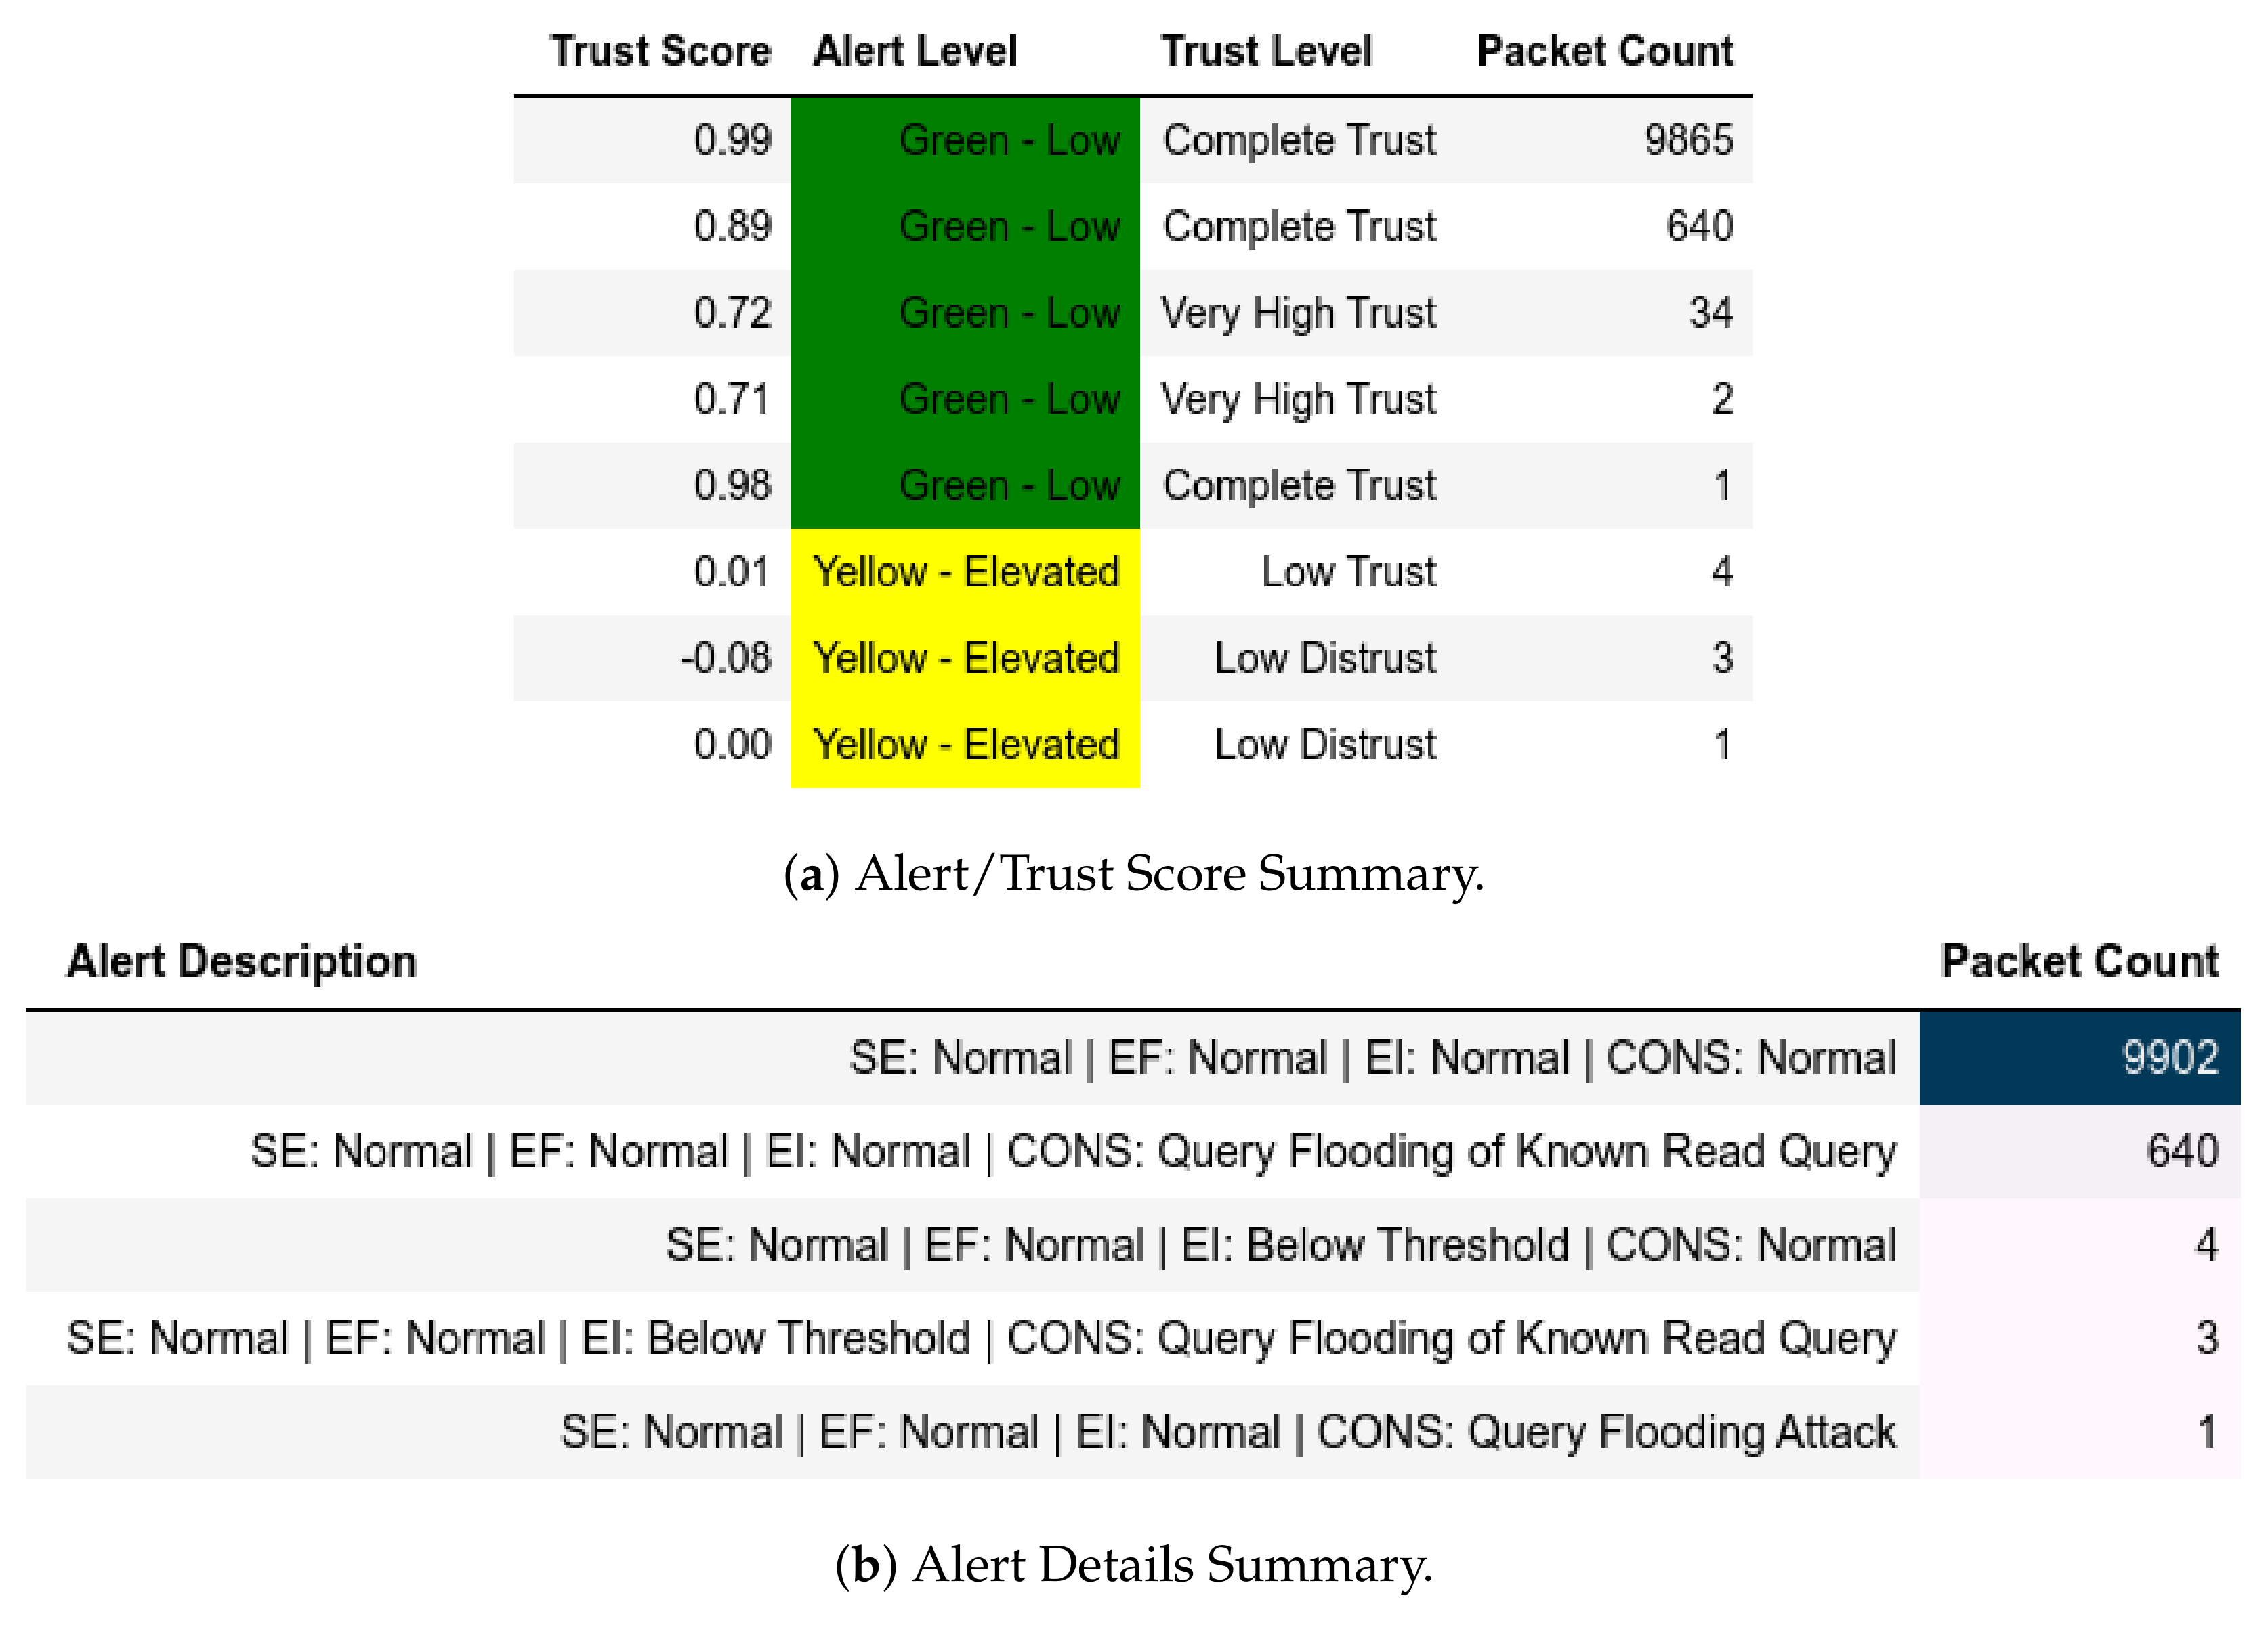Click the Alert Details Summary caption
This screenshot has height=1625, width=2268.
pyautogui.click(x=1134, y=1564)
